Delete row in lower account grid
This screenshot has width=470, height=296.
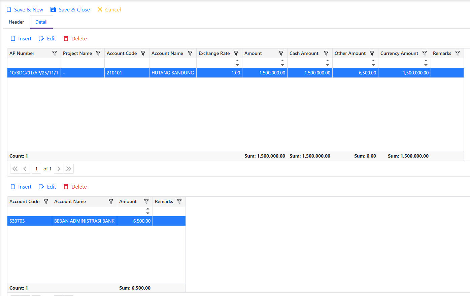75,187
